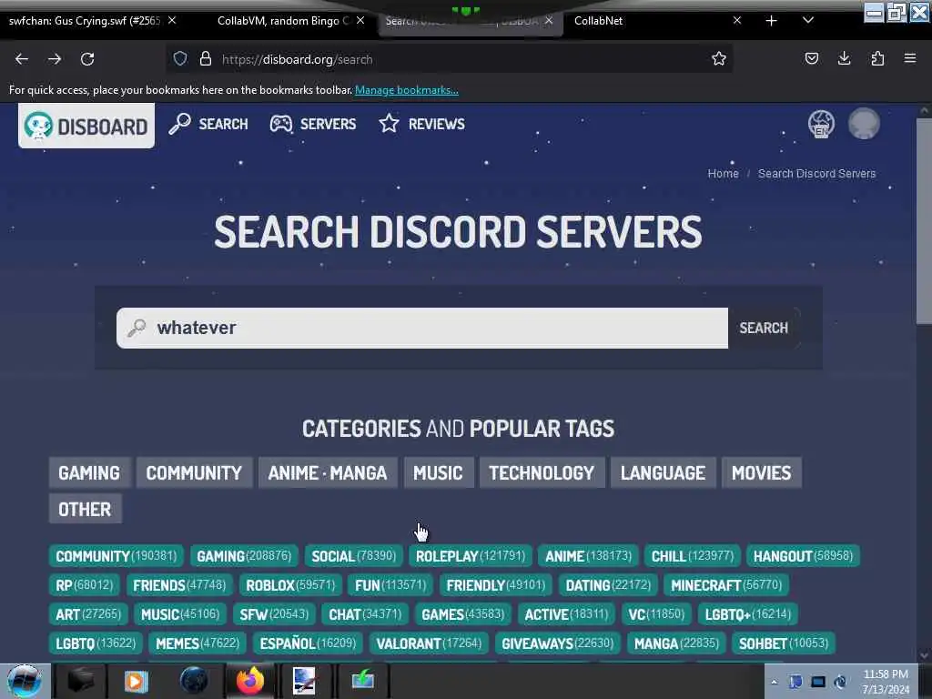Choose the VALORANT tag
Image resolution: width=932 pixels, height=699 pixels.
(x=429, y=643)
